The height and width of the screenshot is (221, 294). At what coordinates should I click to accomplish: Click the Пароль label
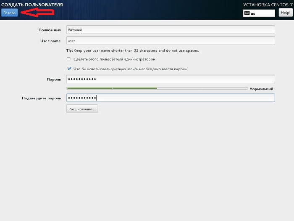[x=54, y=79]
